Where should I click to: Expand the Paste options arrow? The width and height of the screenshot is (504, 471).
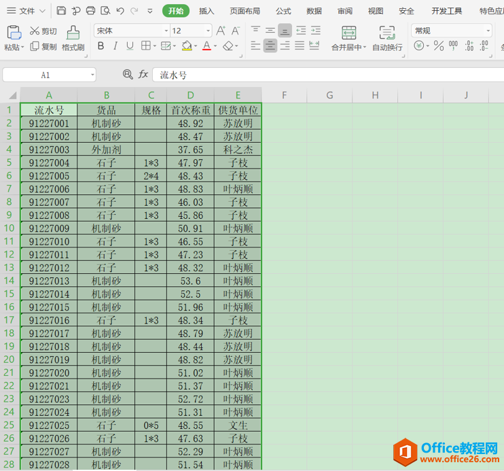click(22, 48)
